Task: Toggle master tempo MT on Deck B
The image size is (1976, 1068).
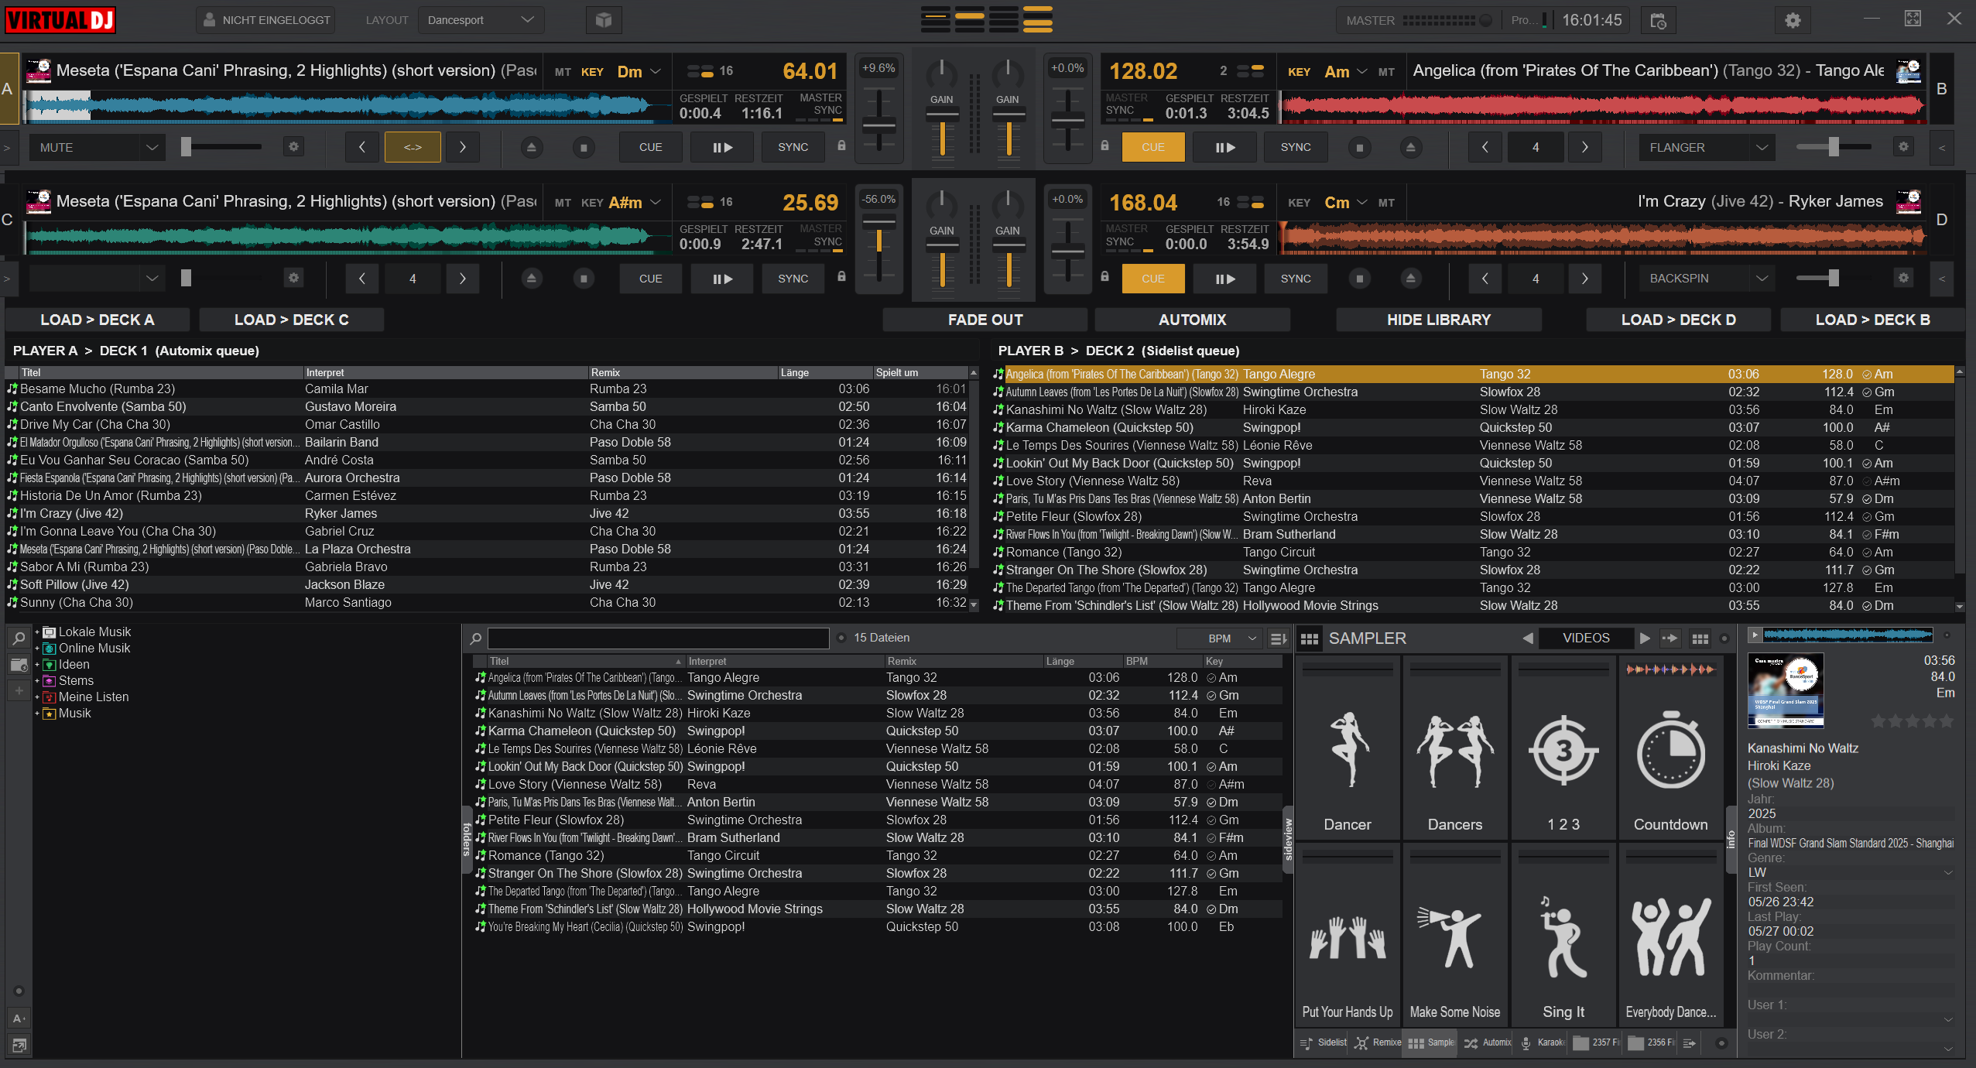Action: click(1386, 72)
